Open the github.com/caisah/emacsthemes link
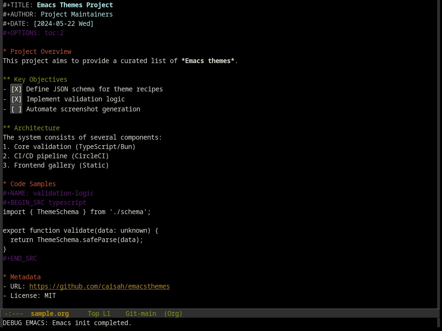Screen dimensions: 442x331 99,286
